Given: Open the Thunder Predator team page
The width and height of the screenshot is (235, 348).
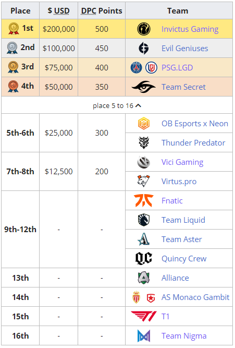Looking at the screenshot, I should tap(193, 143).
